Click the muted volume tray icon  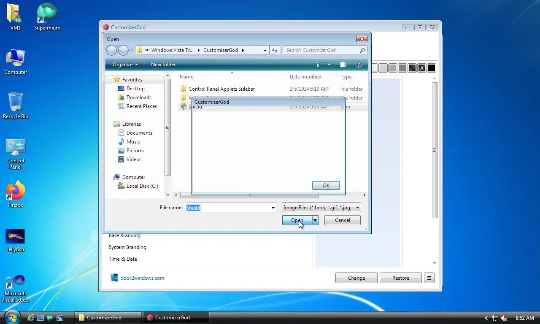click(504, 318)
